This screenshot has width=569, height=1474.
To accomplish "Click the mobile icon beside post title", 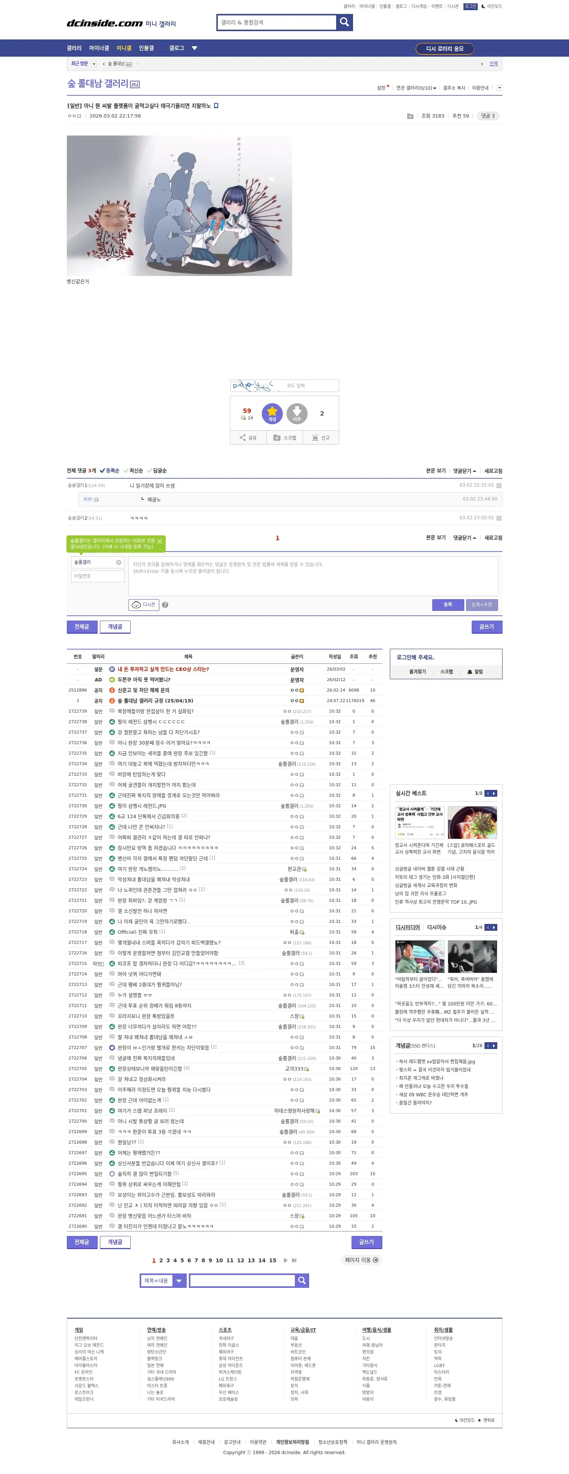I will click(x=216, y=105).
